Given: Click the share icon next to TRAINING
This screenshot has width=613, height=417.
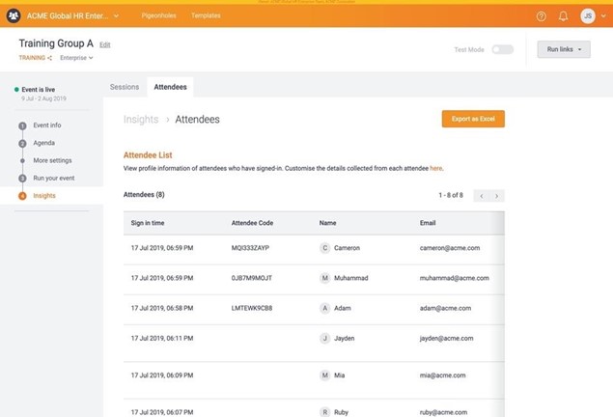Looking at the screenshot, I should point(50,58).
